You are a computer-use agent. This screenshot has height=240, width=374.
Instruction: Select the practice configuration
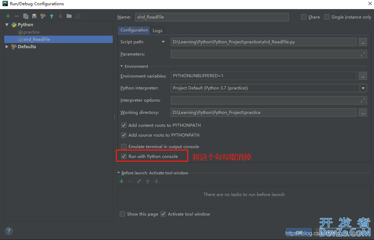pos(31,32)
